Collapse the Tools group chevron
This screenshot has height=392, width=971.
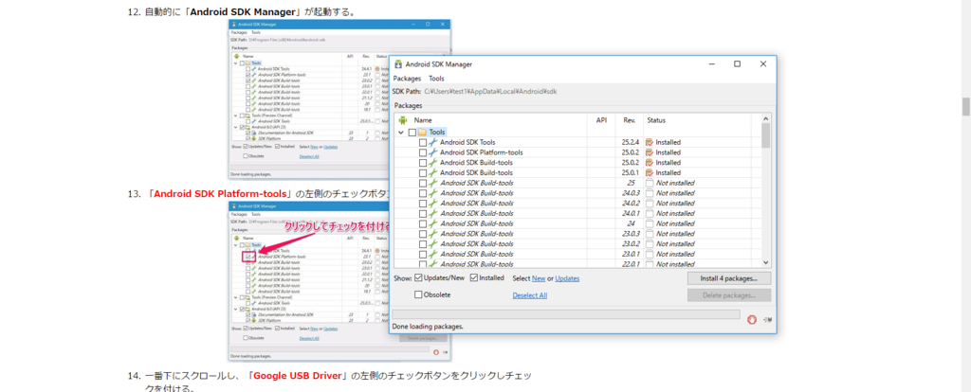[401, 133]
